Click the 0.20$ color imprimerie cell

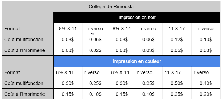pyautogui.click(x=206, y=94)
